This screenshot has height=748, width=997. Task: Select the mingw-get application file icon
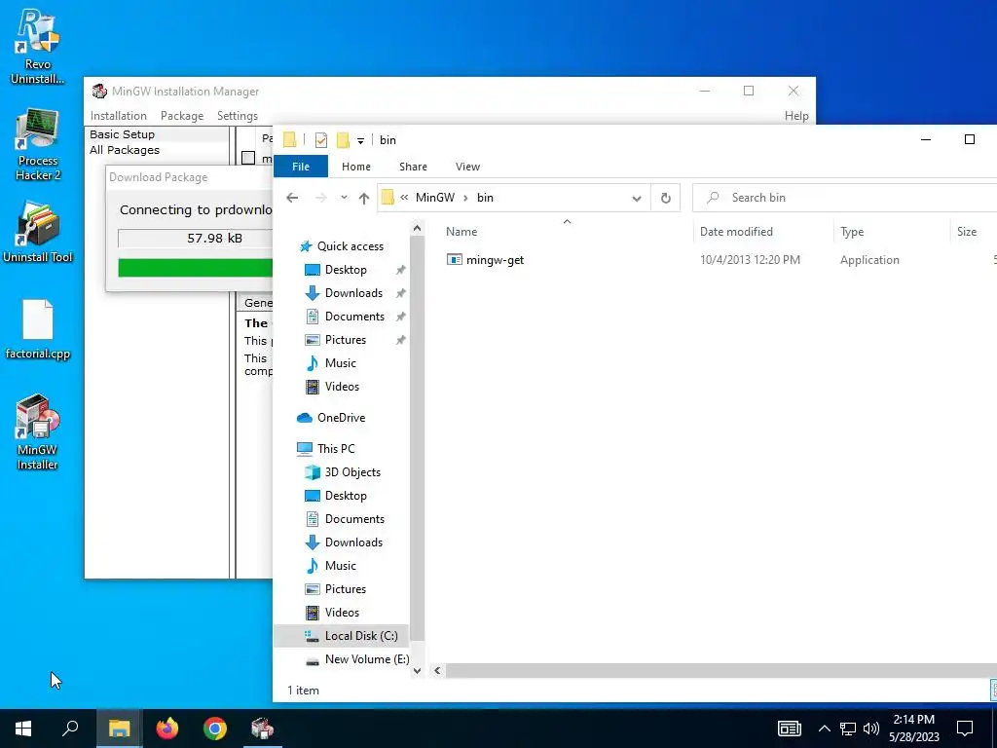click(x=454, y=259)
